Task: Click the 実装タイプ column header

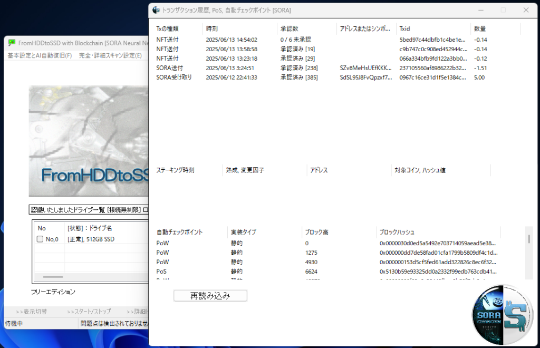Action: point(265,232)
